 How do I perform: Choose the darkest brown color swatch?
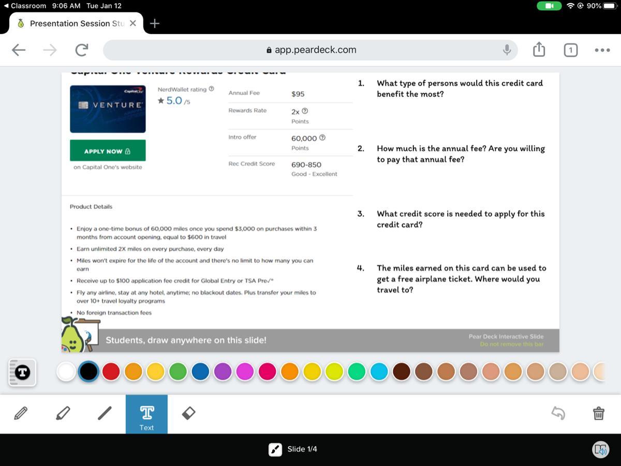point(402,372)
